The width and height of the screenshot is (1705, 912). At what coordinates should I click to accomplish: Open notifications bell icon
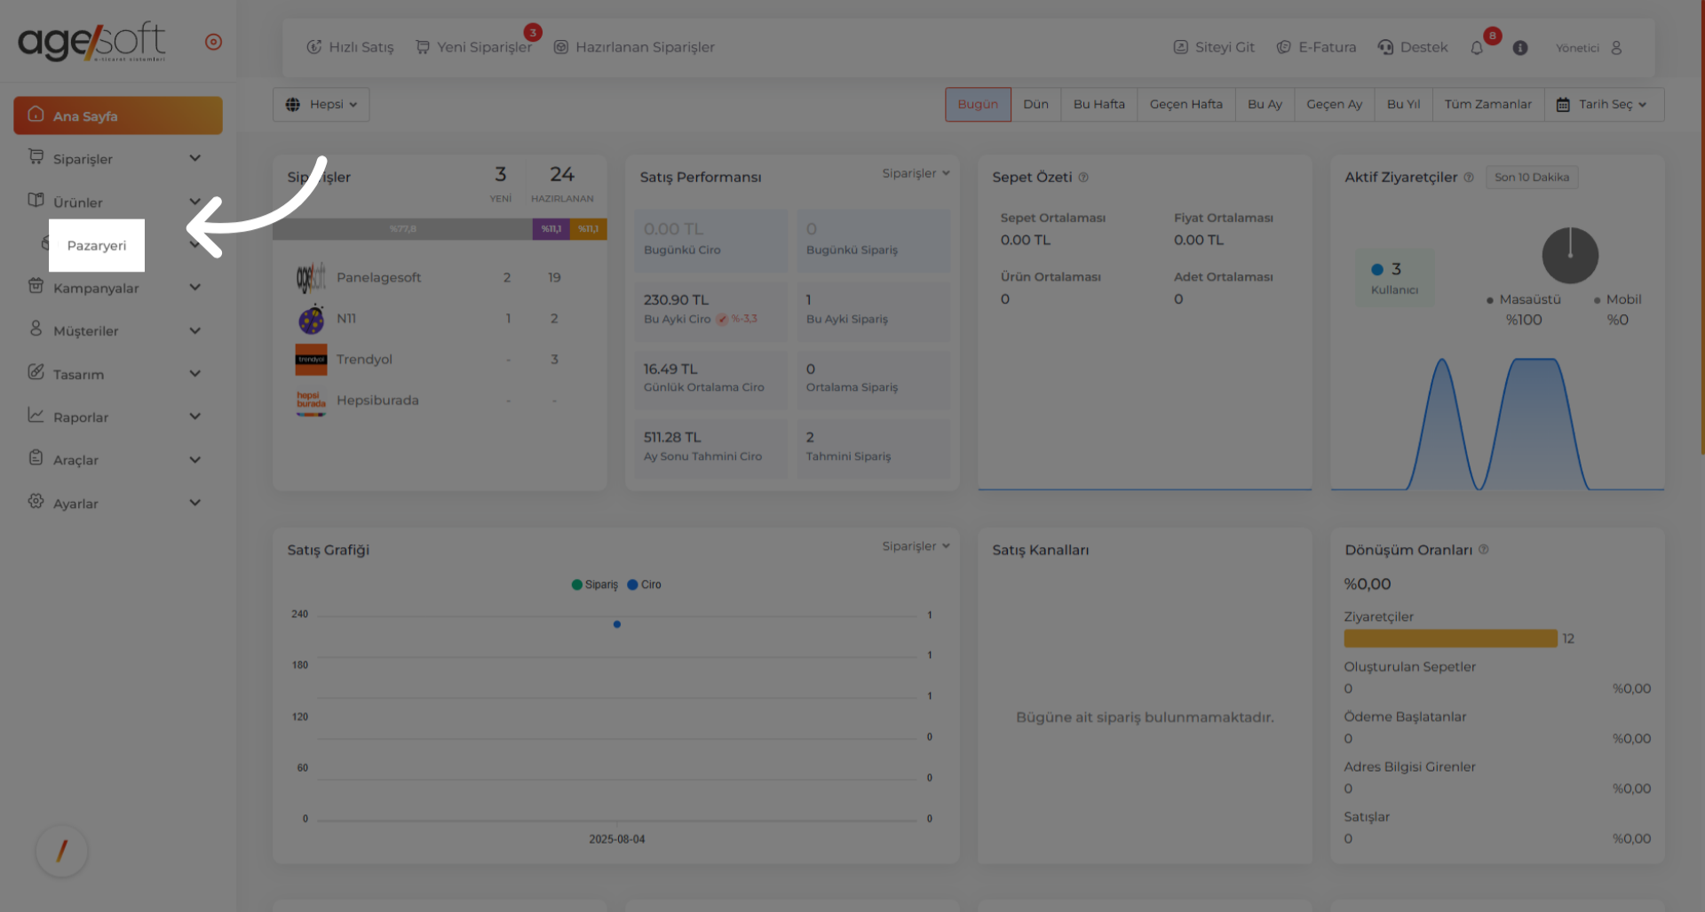pos(1477,48)
